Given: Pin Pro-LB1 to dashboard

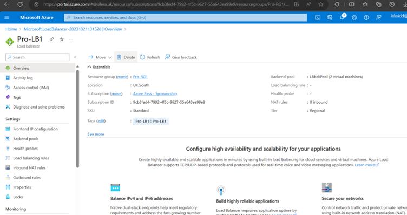Looking at the screenshot, I should point(52,39).
